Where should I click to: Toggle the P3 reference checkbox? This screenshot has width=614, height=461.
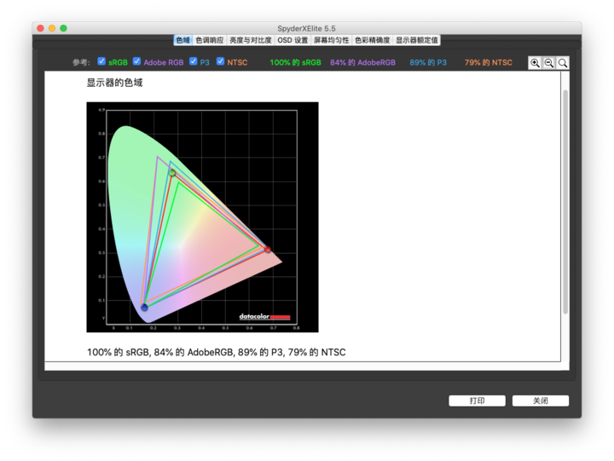(x=193, y=61)
